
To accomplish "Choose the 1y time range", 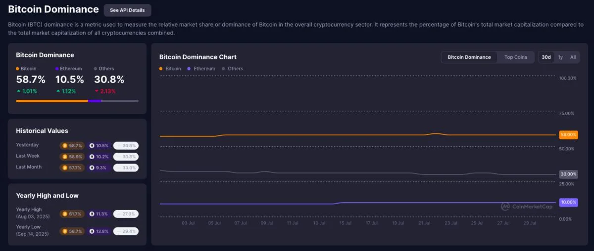I will (x=560, y=57).
